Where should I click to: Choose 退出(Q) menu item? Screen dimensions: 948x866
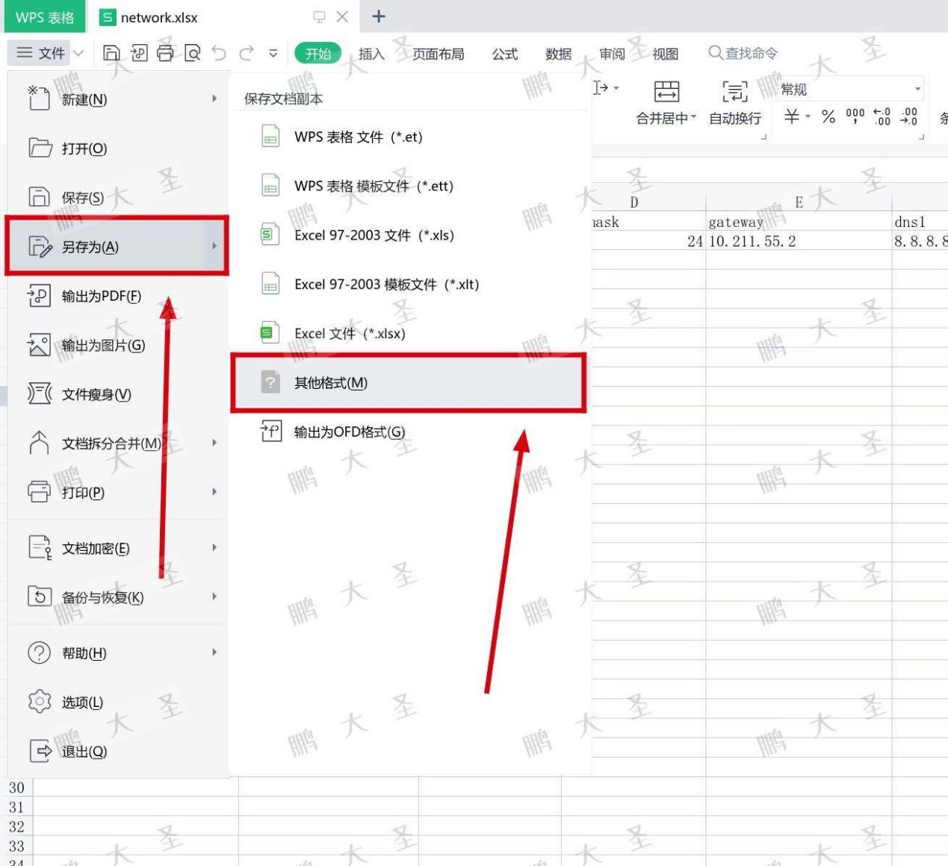[x=117, y=752]
